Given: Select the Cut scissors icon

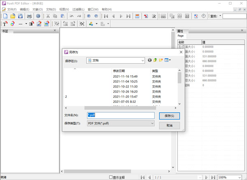Looking at the screenshot, I should 48,16.
